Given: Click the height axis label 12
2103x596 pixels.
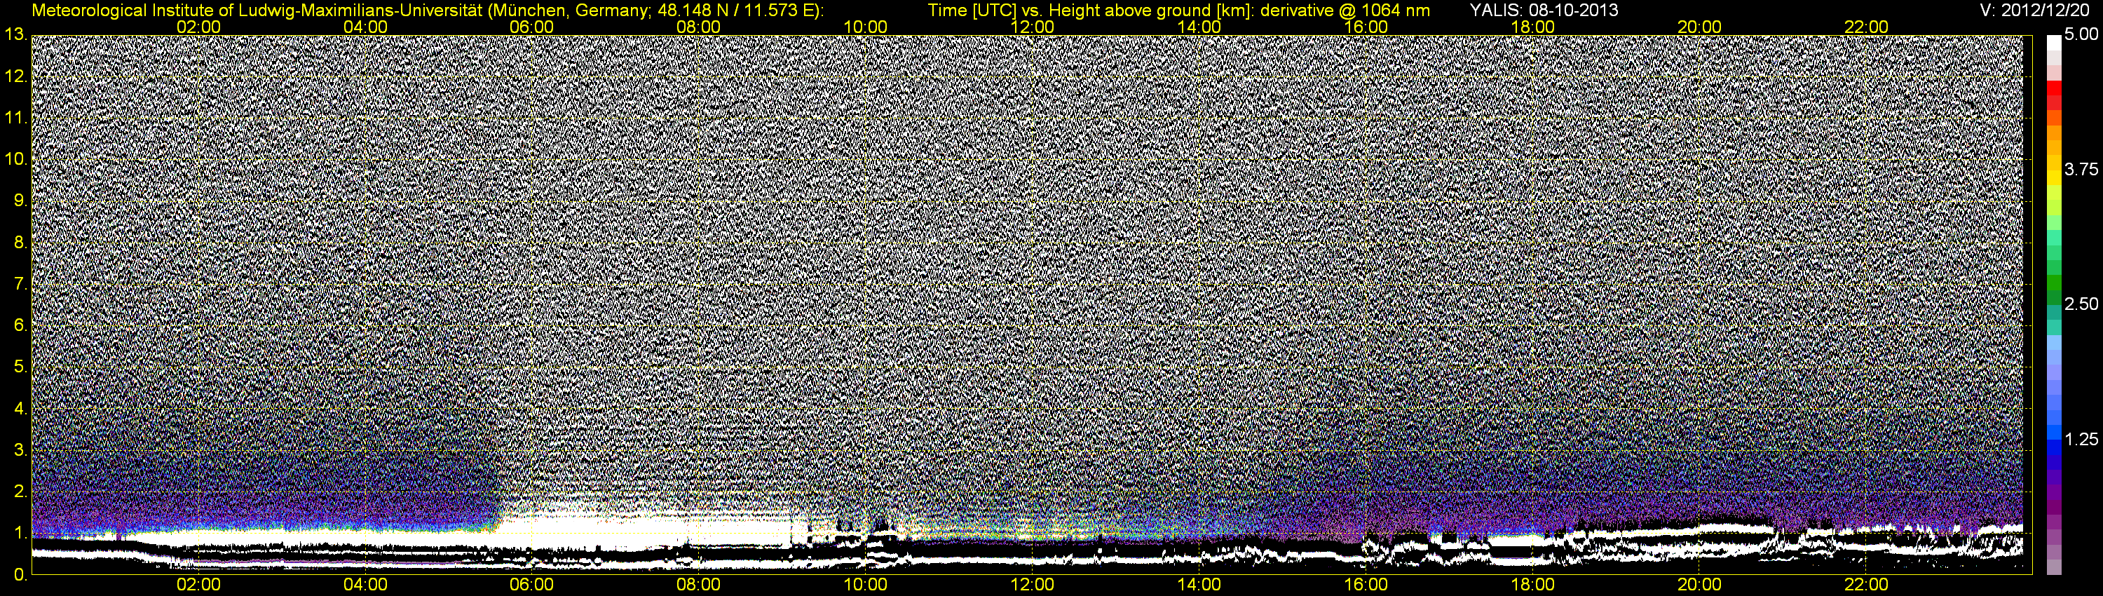Looking at the screenshot, I should tap(15, 76).
